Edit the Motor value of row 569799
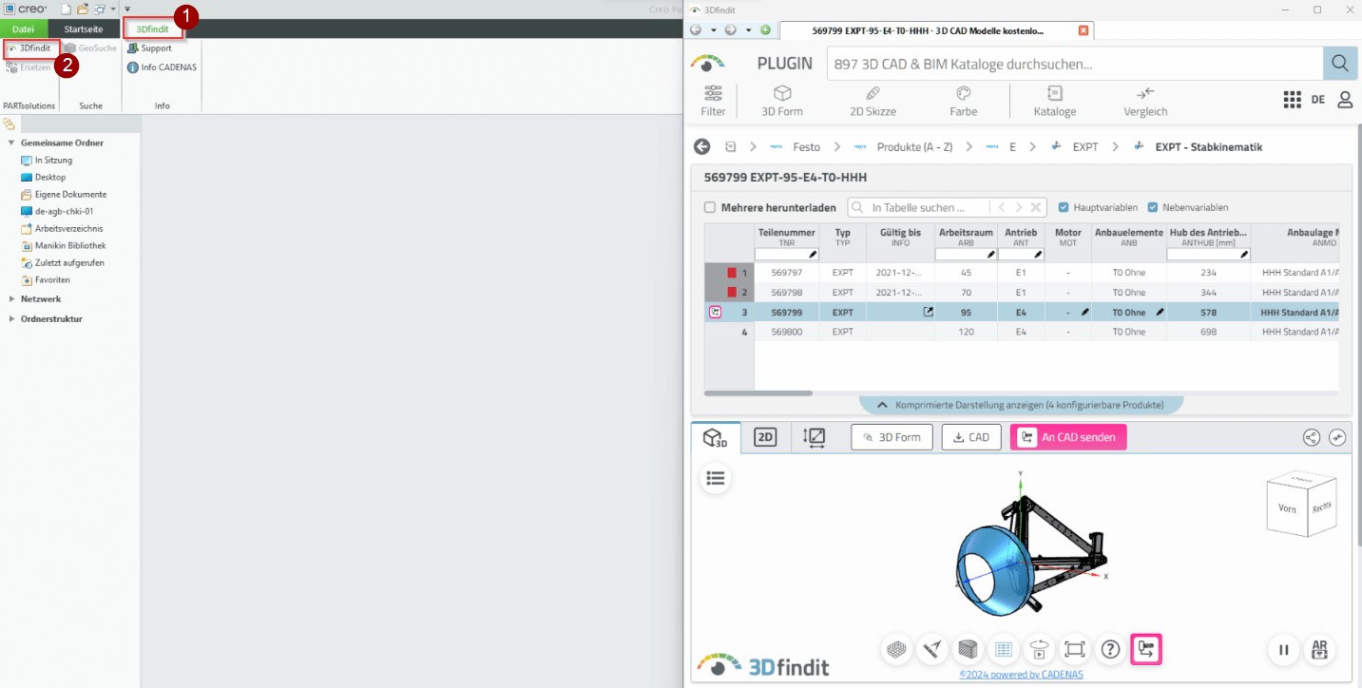Screen dimensions: 1362x688 coord(1084,312)
